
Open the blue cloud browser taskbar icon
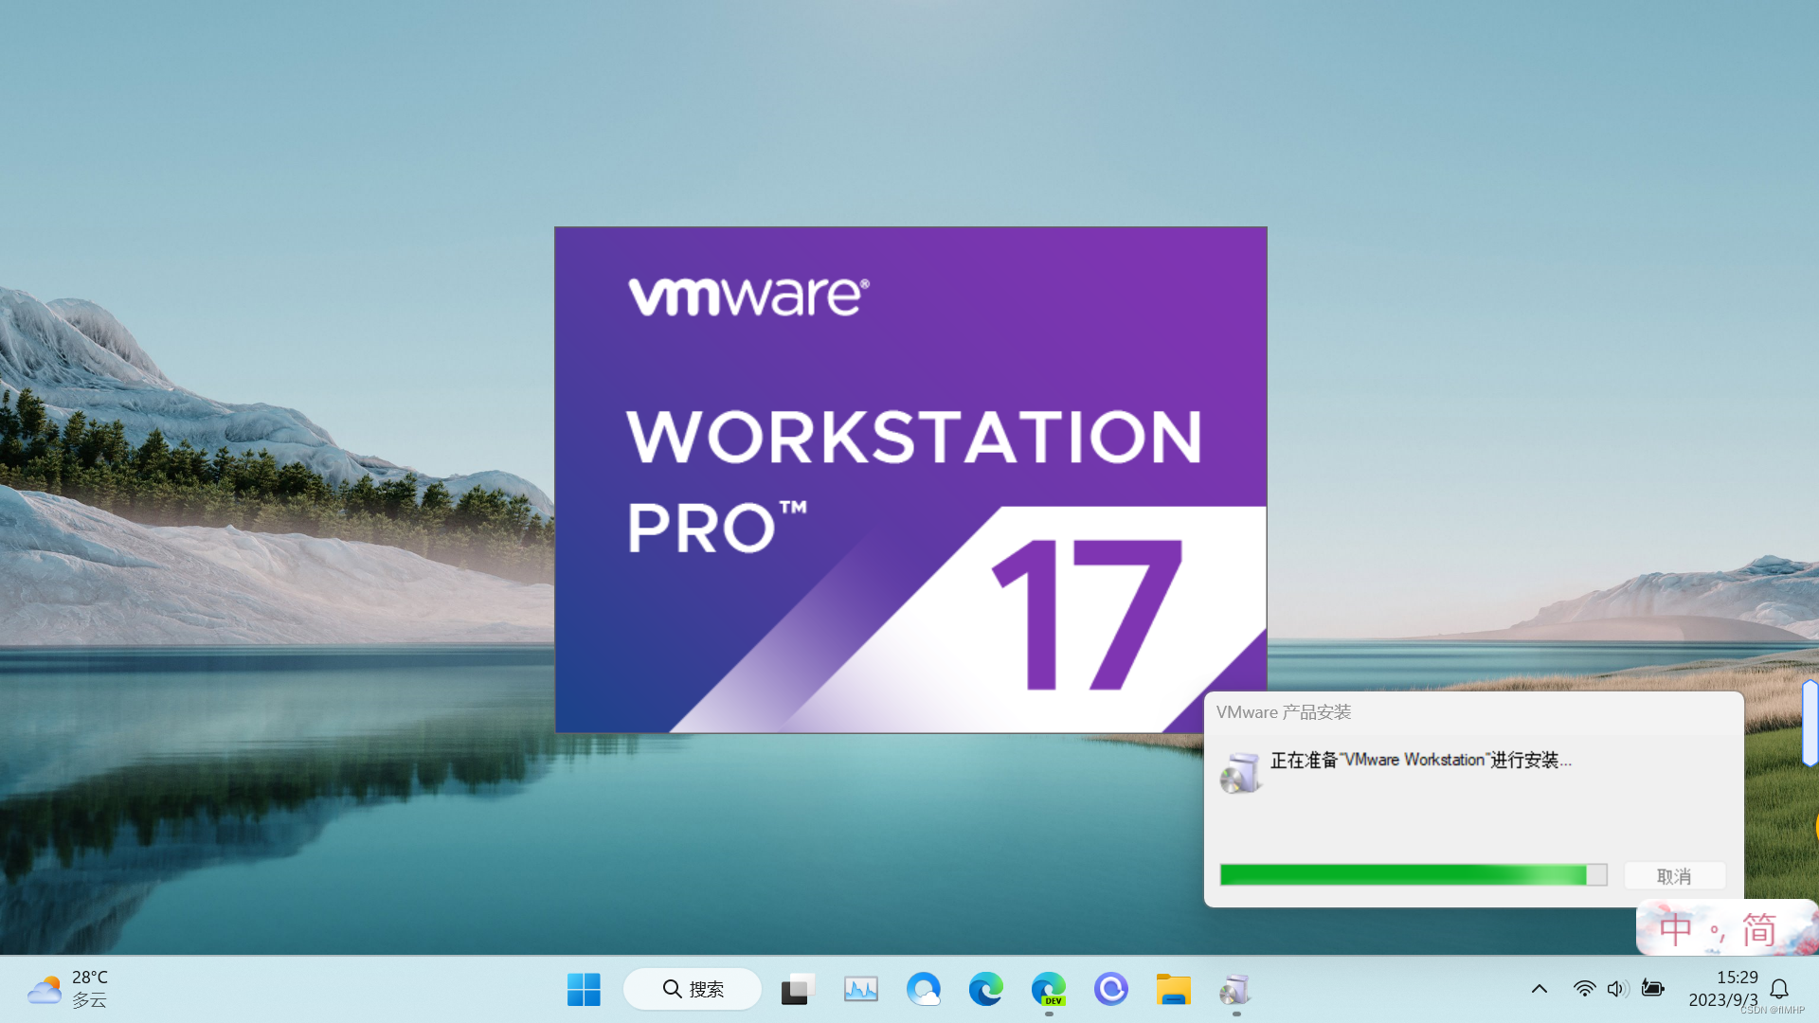click(x=923, y=990)
